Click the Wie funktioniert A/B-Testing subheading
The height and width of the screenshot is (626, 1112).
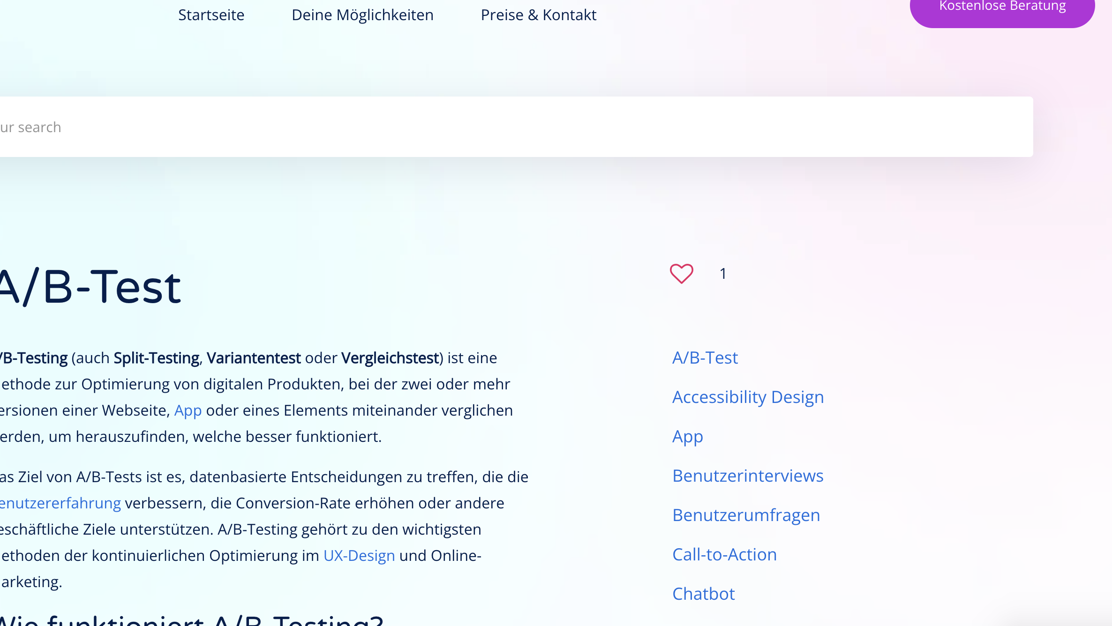click(192, 620)
